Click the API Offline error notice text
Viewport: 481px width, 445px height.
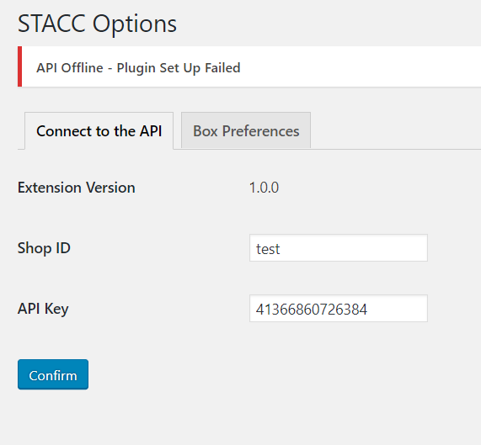(x=138, y=67)
